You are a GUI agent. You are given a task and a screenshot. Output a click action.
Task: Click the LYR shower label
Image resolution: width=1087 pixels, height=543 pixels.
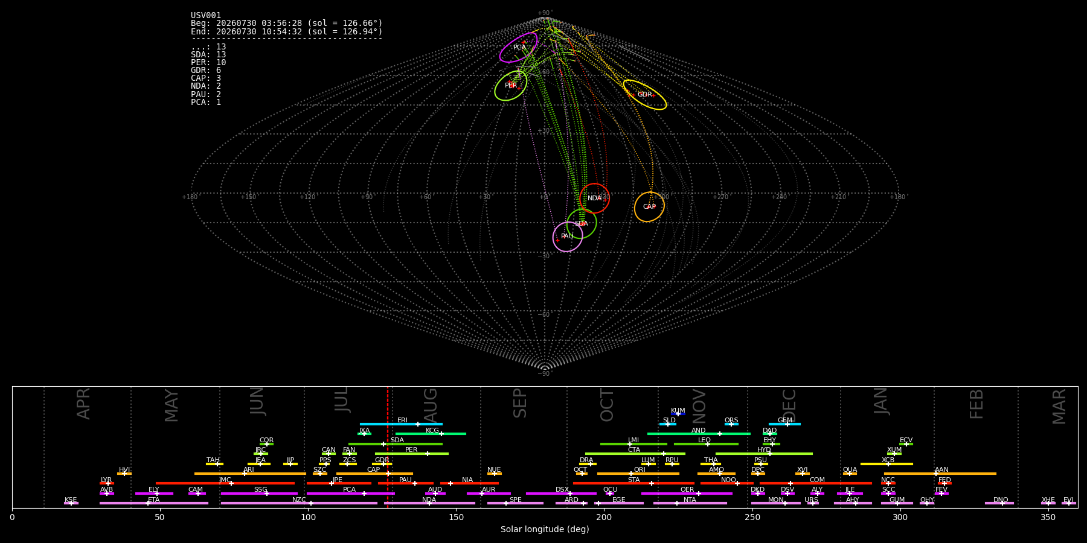point(106,480)
